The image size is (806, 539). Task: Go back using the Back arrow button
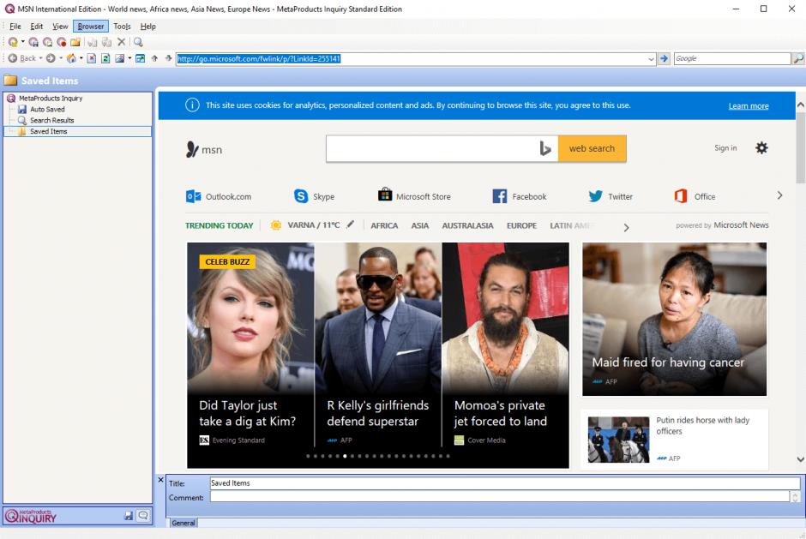(22, 58)
